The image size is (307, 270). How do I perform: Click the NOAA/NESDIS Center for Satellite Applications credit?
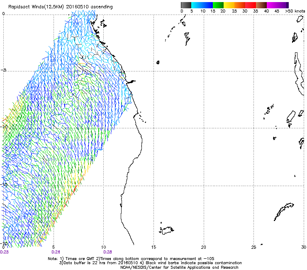[179, 268]
